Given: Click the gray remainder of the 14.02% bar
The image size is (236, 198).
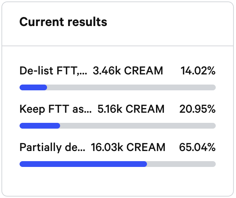Looking at the screenshot, I should (x=131, y=87).
